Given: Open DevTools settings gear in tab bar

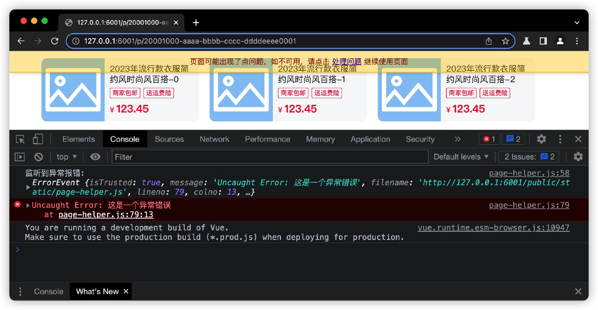Looking at the screenshot, I should [x=541, y=139].
